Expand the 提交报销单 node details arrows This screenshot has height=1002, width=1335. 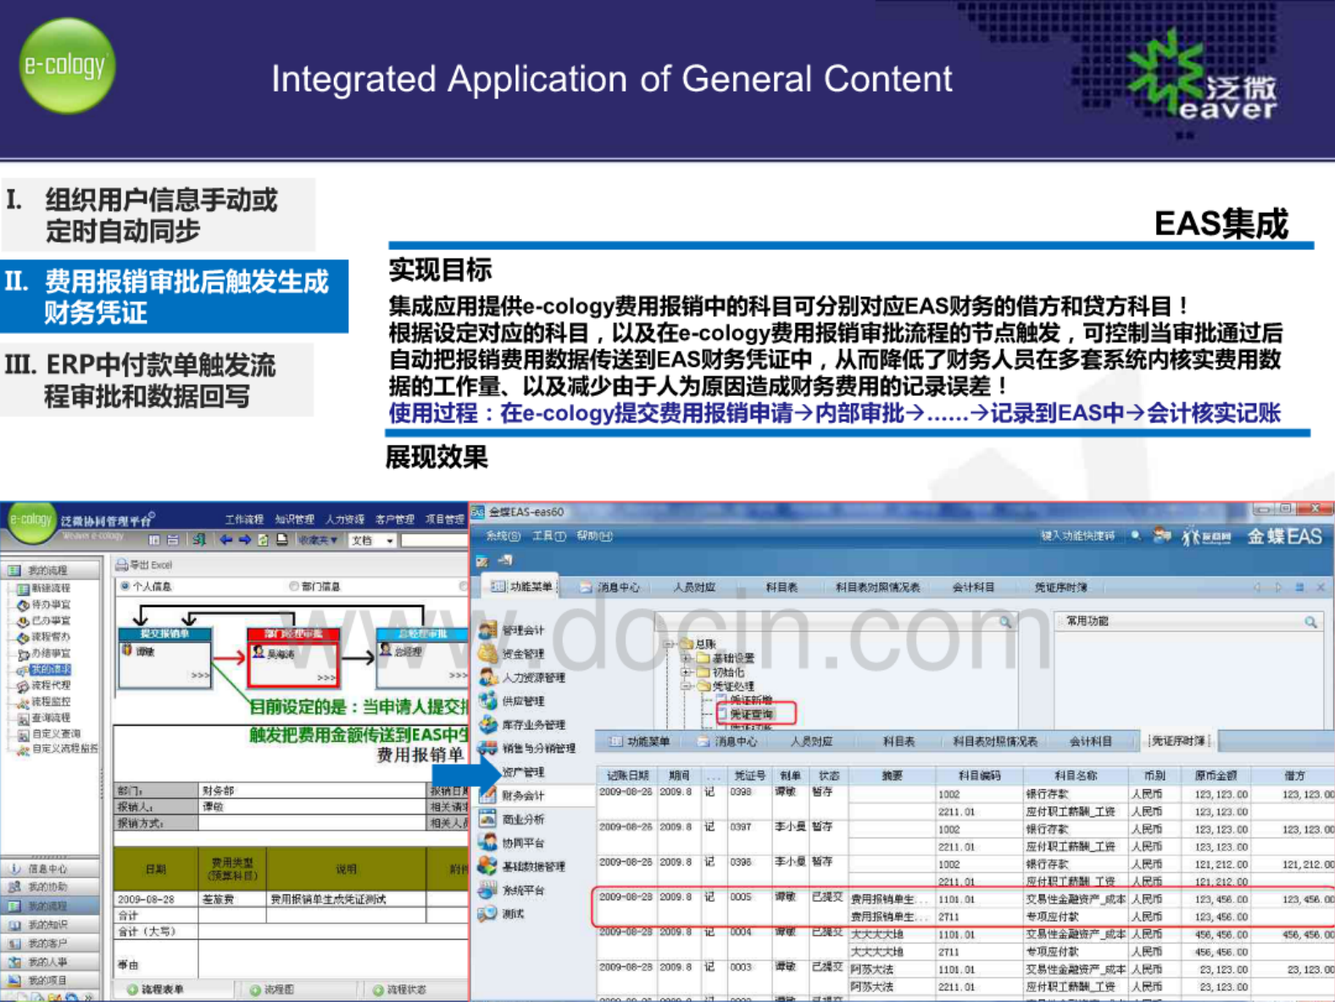200,676
